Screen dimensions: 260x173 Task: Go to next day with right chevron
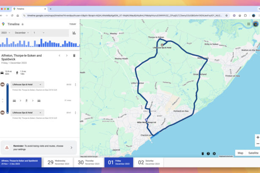tap(67, 55)
